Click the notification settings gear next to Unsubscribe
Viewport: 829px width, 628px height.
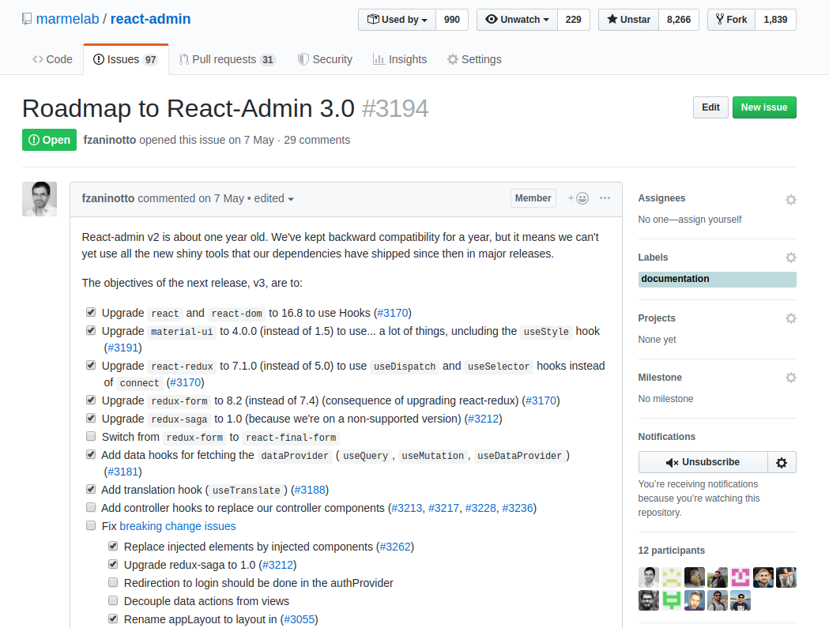[x=782, y=463]
